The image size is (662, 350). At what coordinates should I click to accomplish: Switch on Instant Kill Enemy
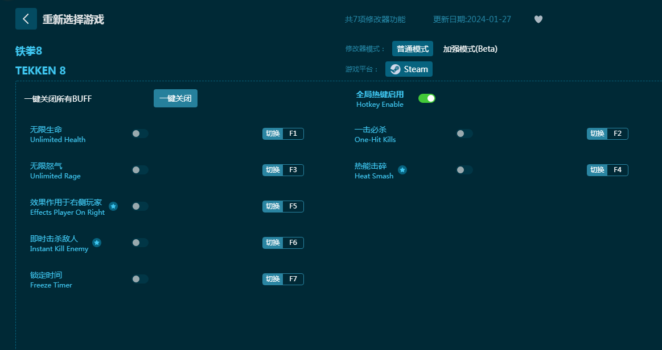pyautogui.click(x=140, y=243)
